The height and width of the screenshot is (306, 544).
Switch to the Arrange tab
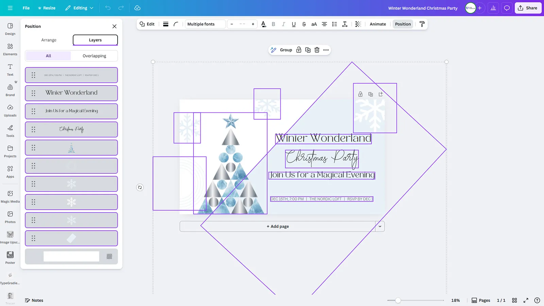(x=49, y=40)
